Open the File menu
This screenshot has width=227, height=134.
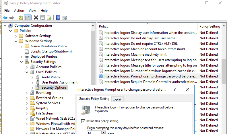pyautogui.click(x=7, y=11)
